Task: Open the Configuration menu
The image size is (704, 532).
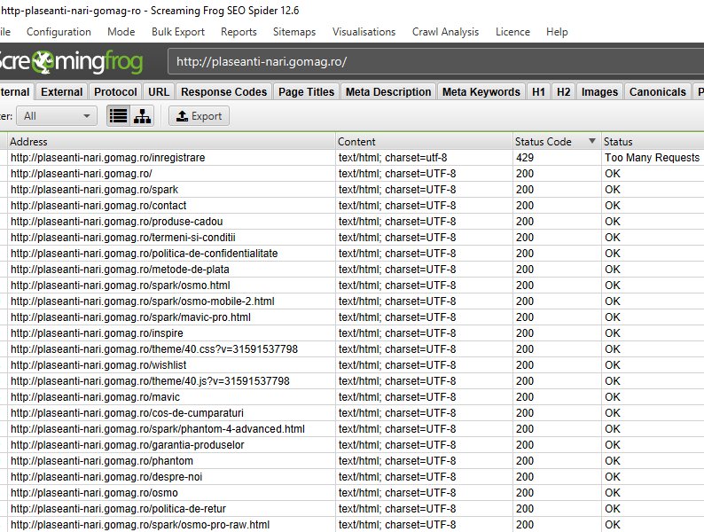Action: [x=59, y=32]
